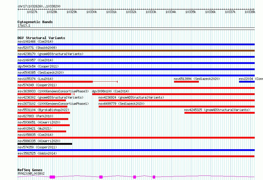Screen dimensions: 263x180
Task: Open nsv6513994 (Sedlazeck2020) variant label
Action: 197,79
